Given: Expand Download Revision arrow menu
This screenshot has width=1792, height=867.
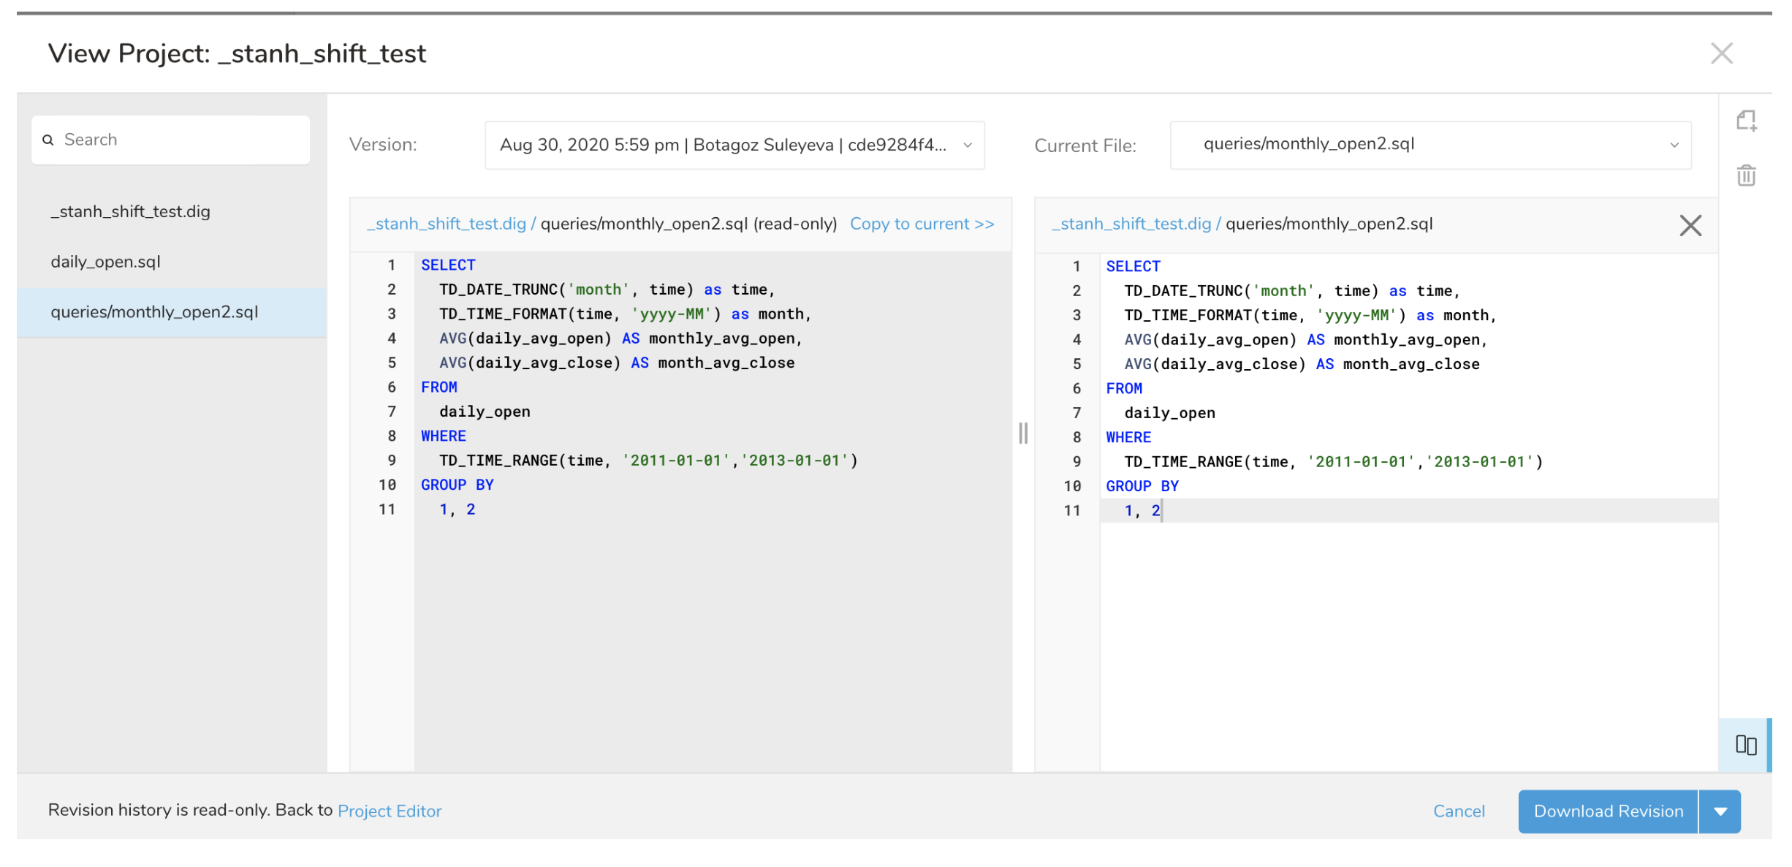Looking at the screenshot, I should pyautogui.click(x=1720, y=811).
